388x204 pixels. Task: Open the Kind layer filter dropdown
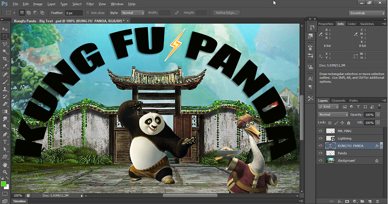tap(328, 107)
